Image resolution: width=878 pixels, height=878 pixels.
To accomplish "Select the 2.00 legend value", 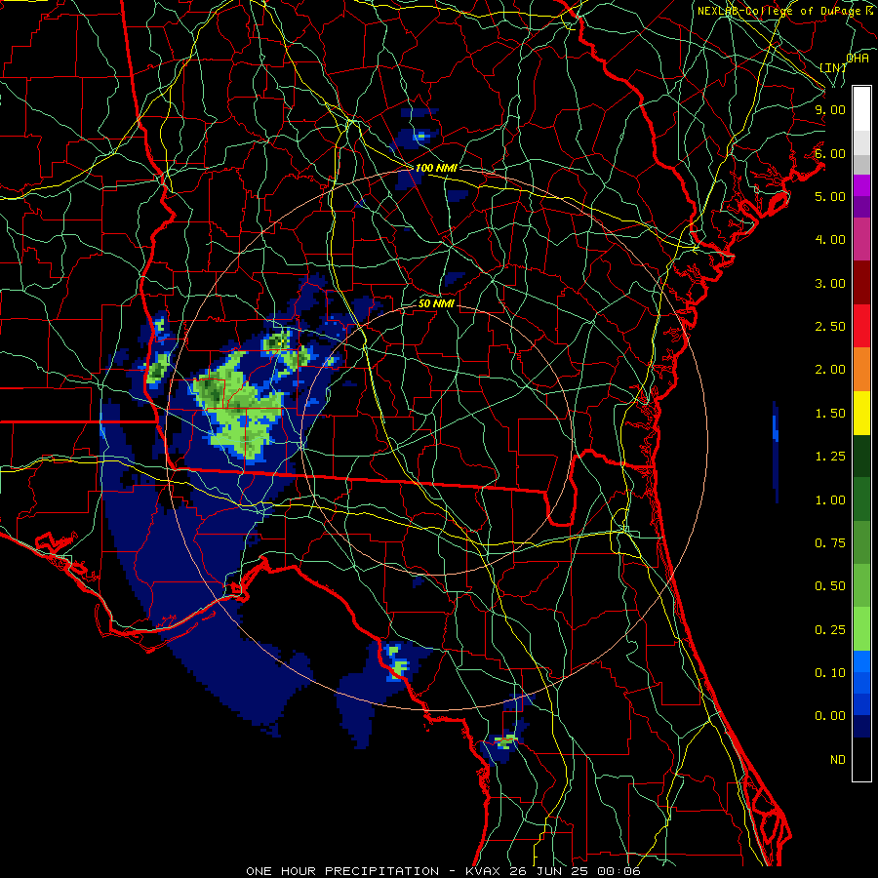I will [x=830, y=370].
